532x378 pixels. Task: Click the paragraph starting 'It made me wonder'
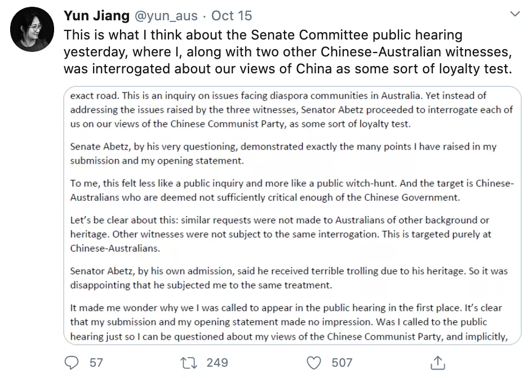289,322
